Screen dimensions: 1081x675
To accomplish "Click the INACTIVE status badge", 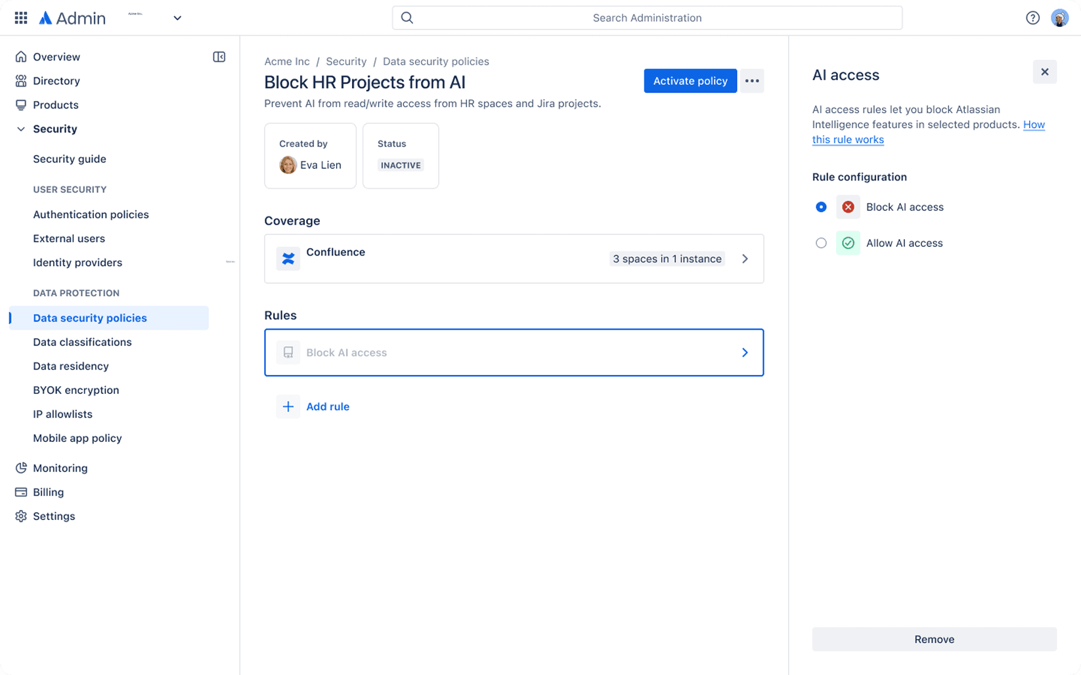I will (401, 165).
